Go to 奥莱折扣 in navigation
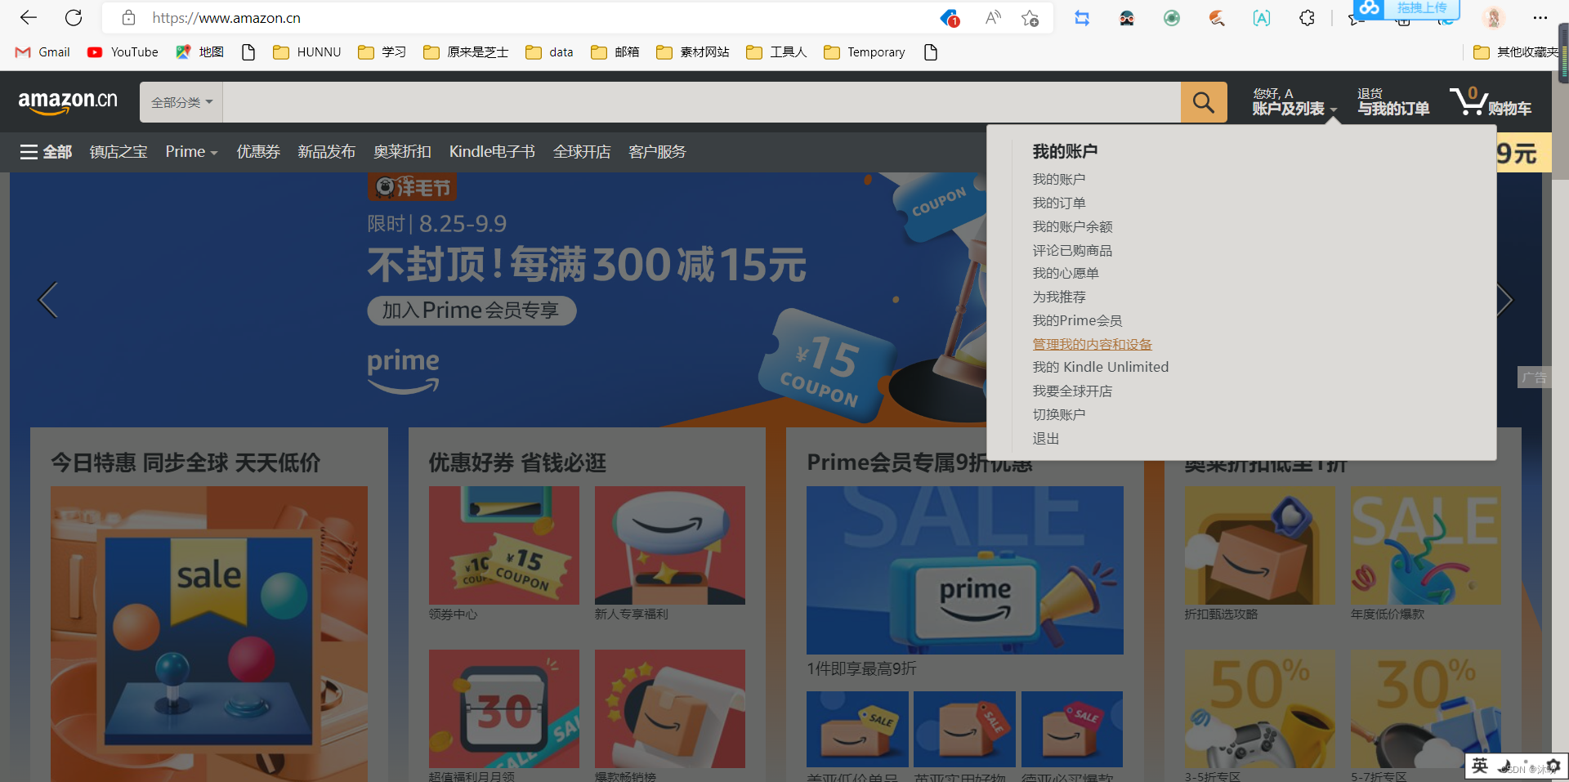The image size is (1569, 782). (402, 152)
